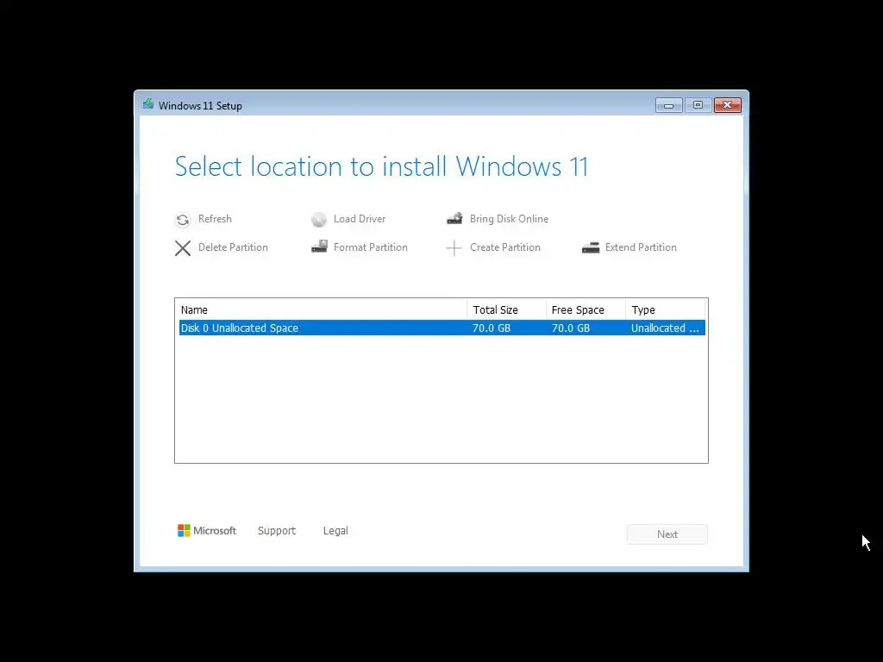Open the Support link
The height and width of the screenshot is (662, 883).
click(x=277, y=531)
